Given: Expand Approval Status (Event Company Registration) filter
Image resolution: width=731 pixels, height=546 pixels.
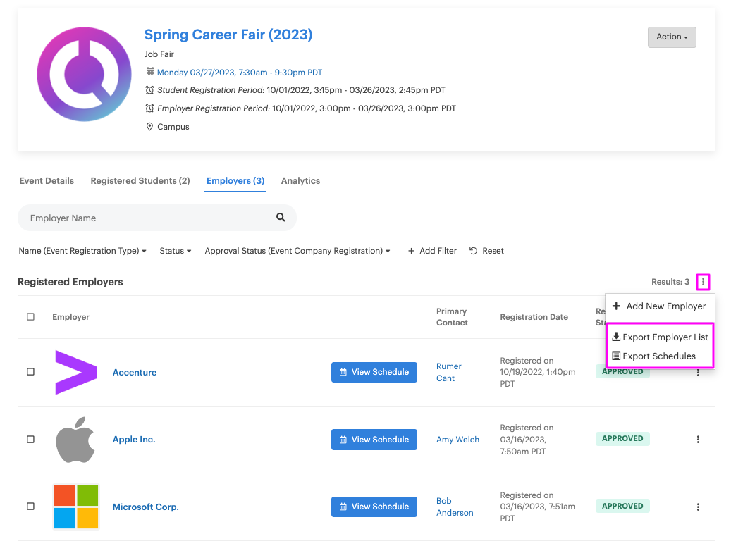Looking at the screenshot, I should click(x=297, y=251).
